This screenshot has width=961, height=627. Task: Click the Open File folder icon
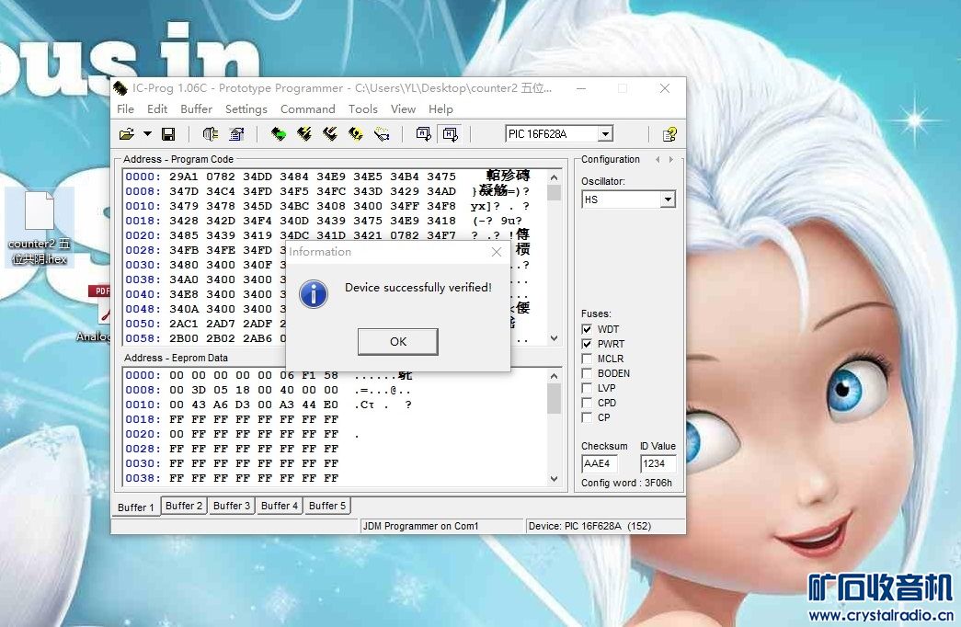[127, 134]
